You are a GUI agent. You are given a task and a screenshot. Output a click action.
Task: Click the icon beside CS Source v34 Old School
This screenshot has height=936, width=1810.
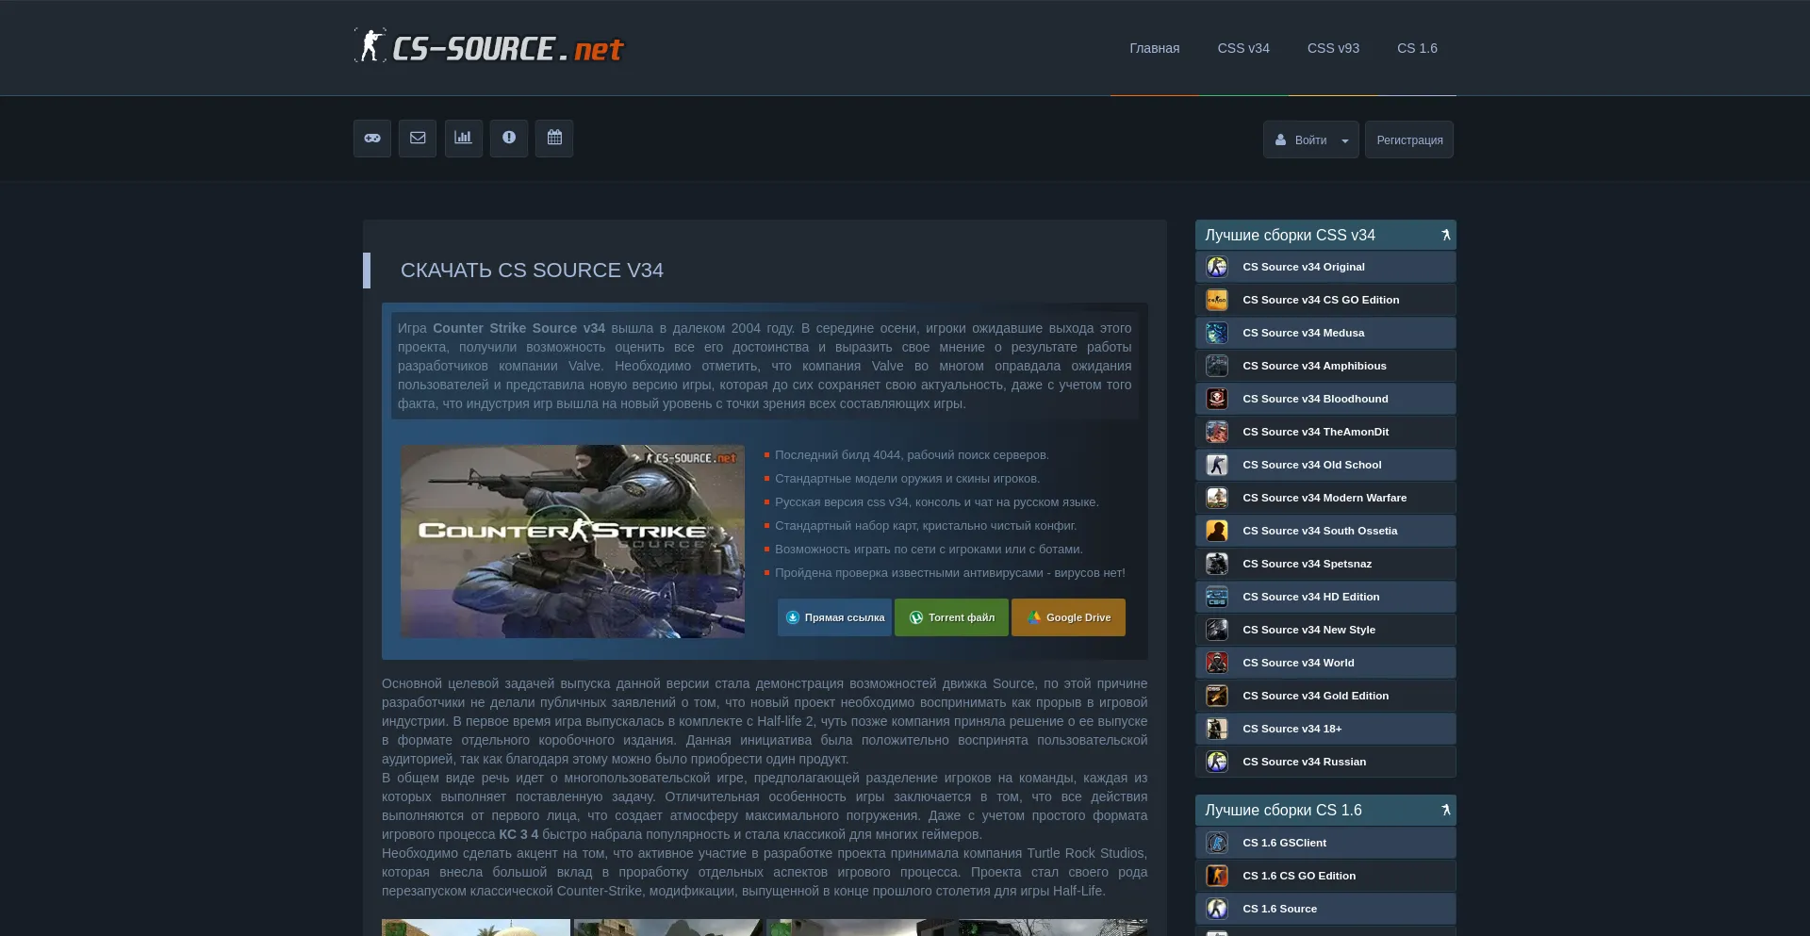click(x=1217, y=465)
